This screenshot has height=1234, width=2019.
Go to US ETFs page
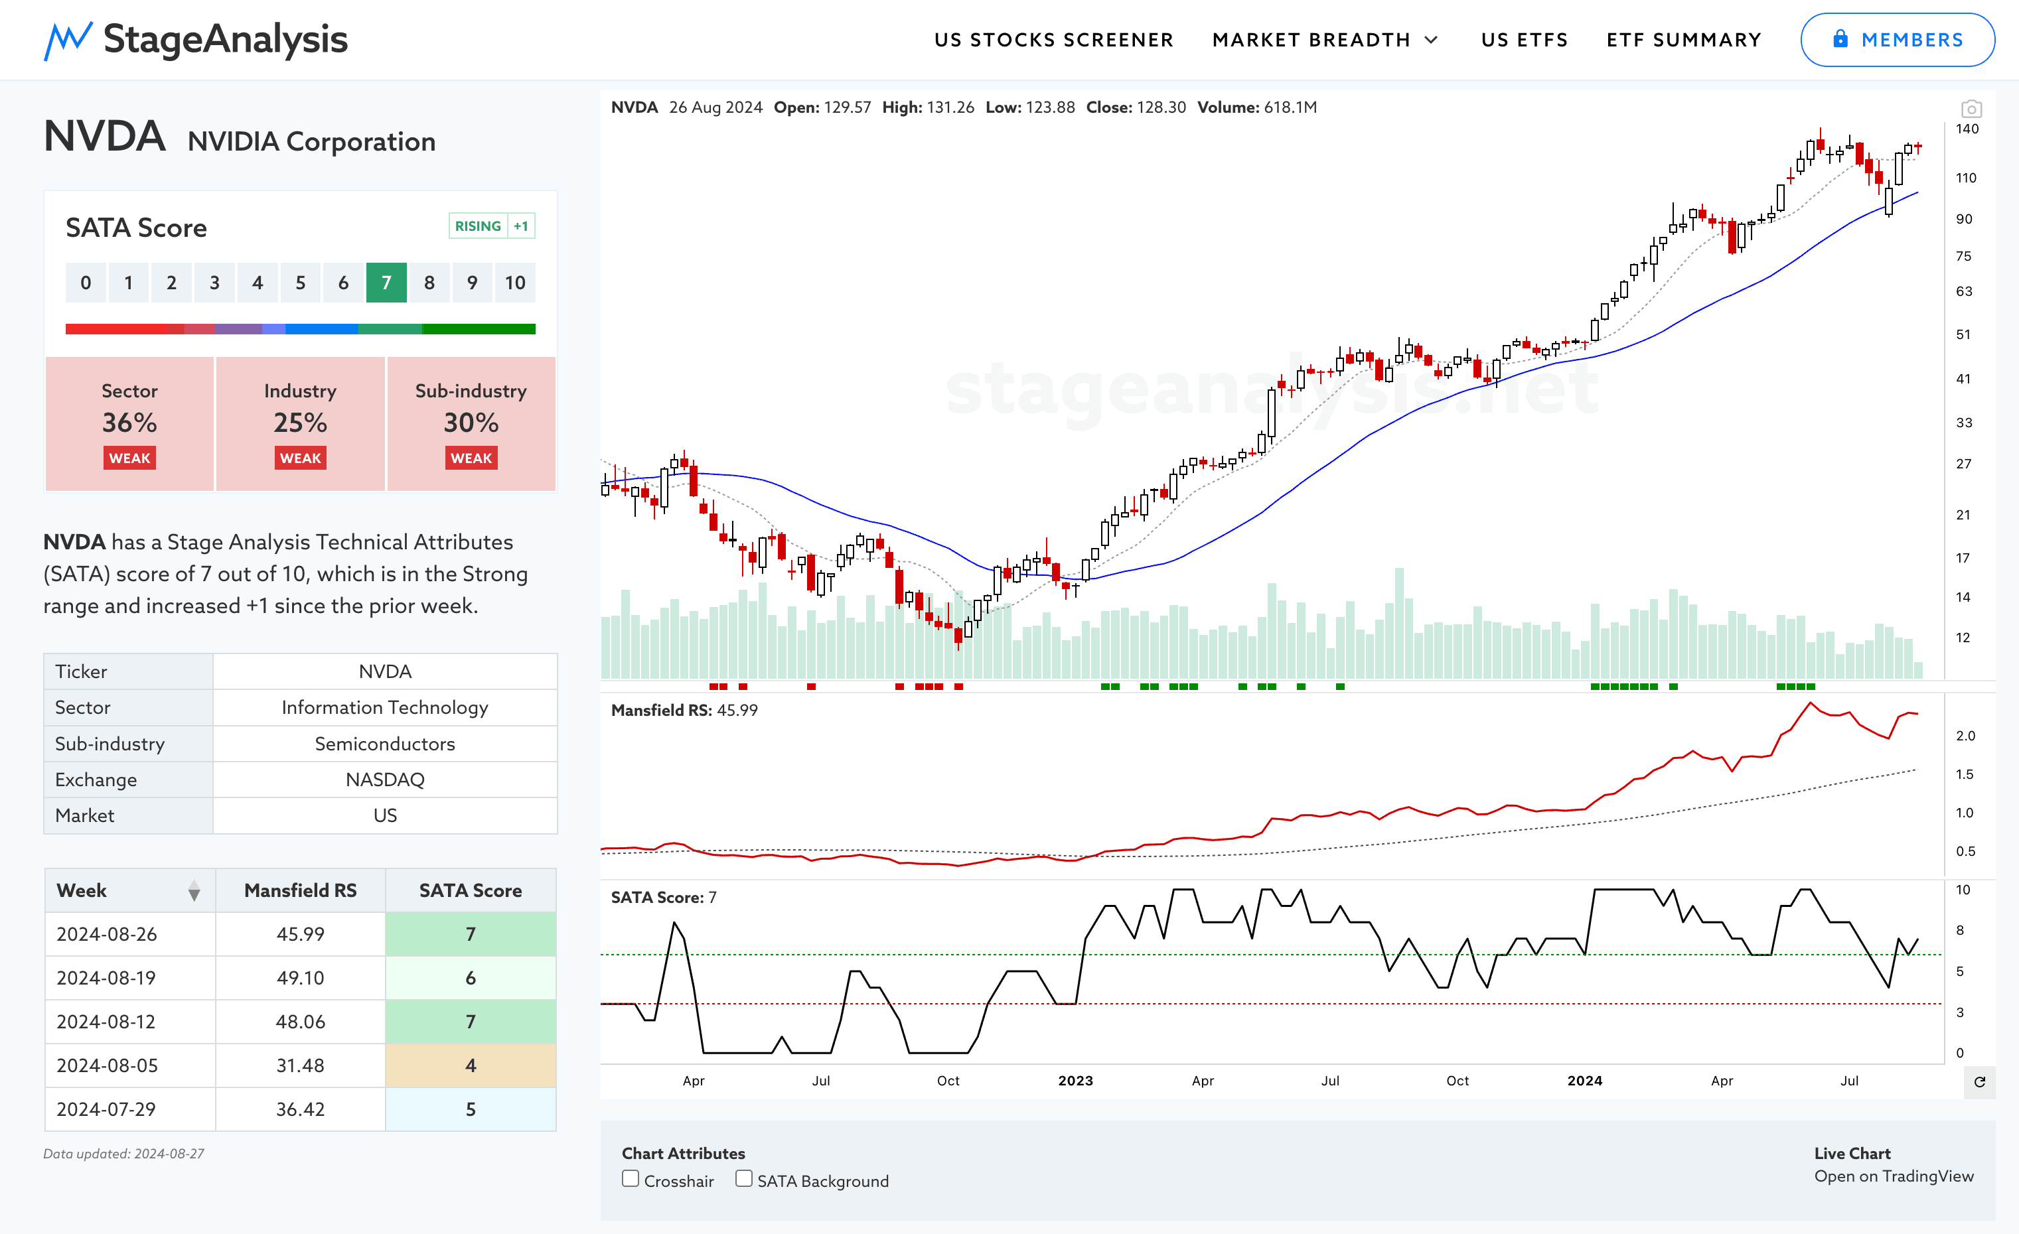coord(1524,40)
